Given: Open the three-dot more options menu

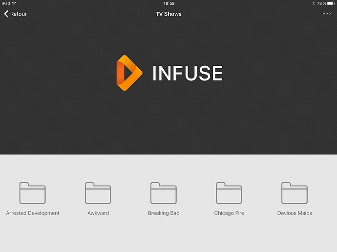Looking at the screenshot, I should [327, 14].
